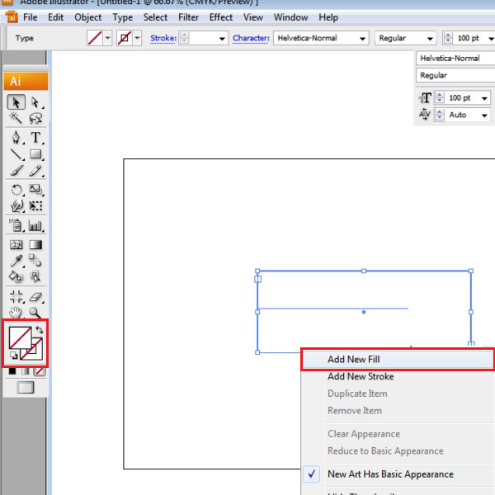Activate the Fill box in toolbox
The height and width of the screenshot is (495, 495).
pyautogui.click(x=20, y=337)
